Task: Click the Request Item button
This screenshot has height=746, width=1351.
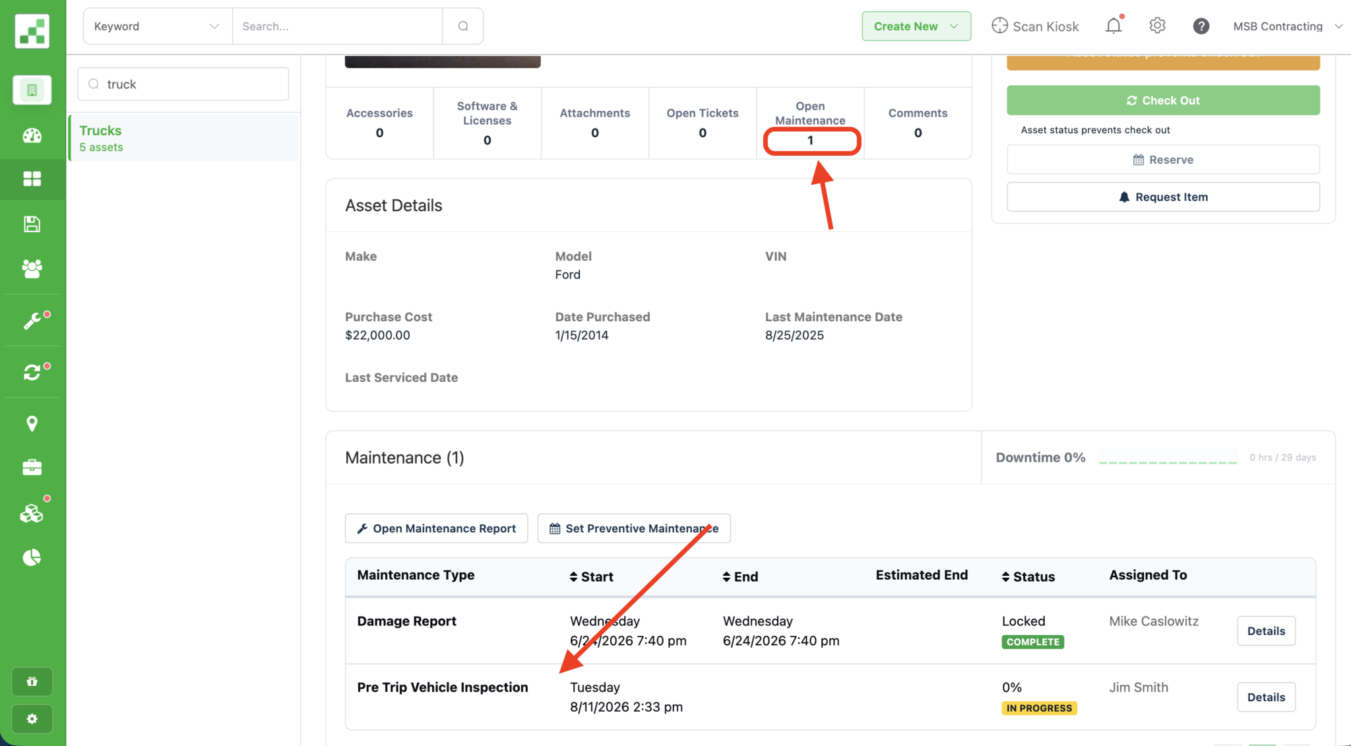Action: point(1163,197)
